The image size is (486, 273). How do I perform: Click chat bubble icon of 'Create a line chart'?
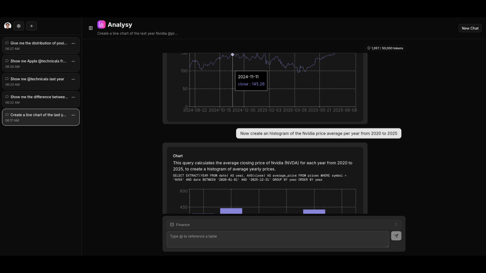pos(7,115)
